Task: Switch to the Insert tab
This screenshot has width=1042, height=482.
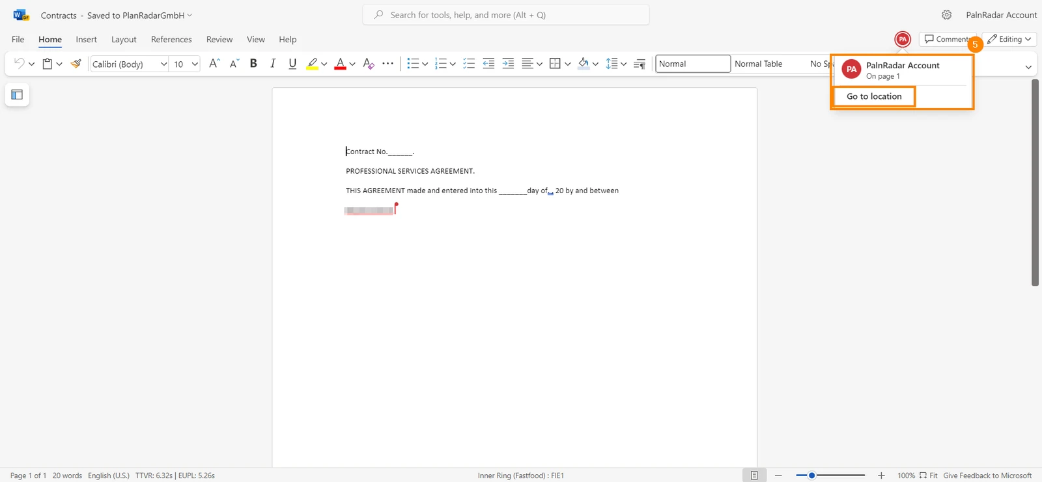Action: click(86, 40)
